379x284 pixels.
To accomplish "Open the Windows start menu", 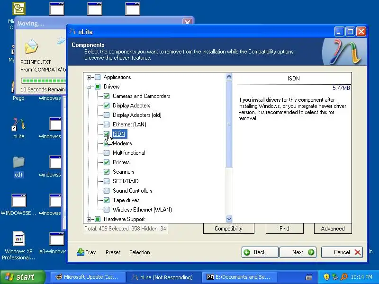I will tap(23, 277).
